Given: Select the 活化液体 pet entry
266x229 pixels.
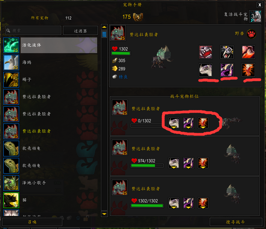Looking at the screenshot, I should point(50,45).
